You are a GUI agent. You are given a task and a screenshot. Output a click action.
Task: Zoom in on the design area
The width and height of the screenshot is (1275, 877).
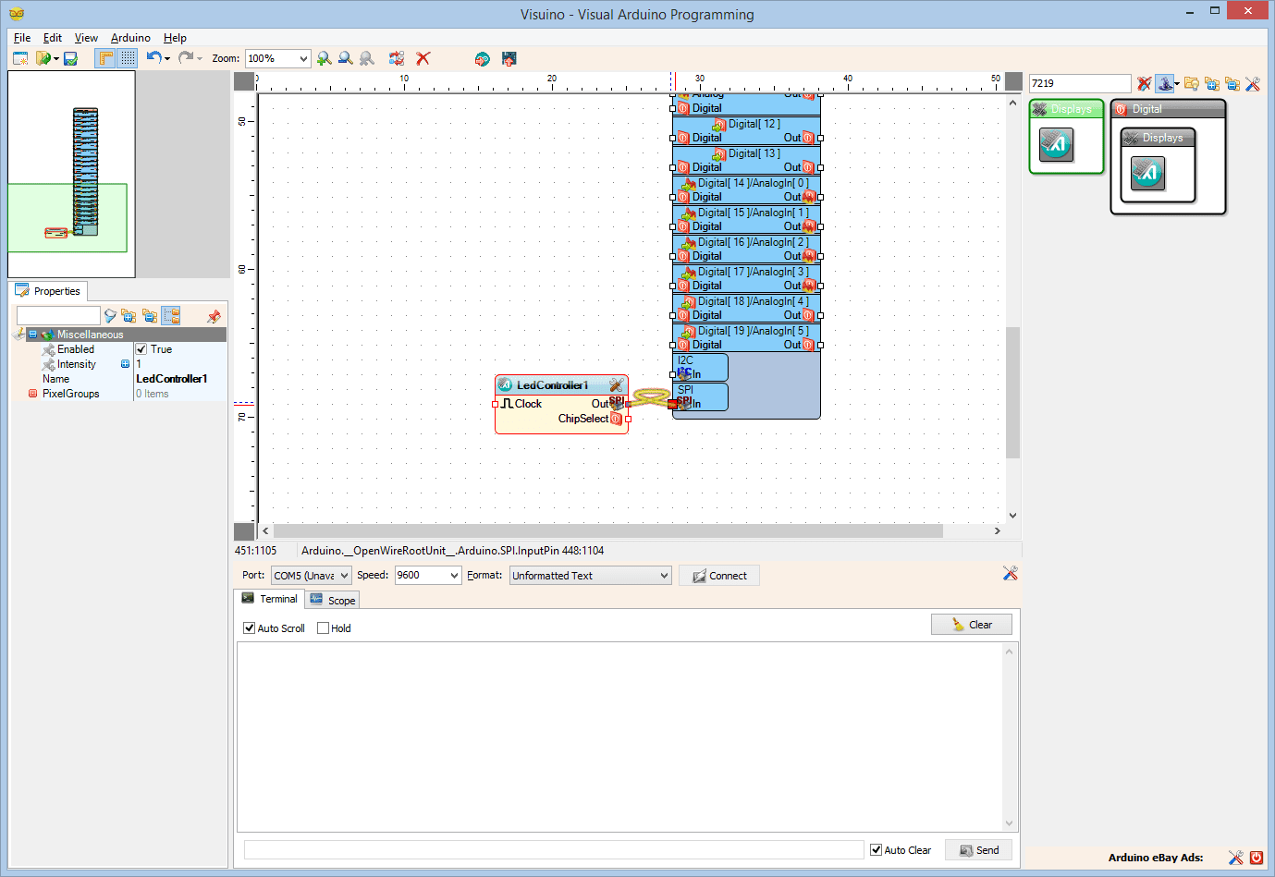324,58
